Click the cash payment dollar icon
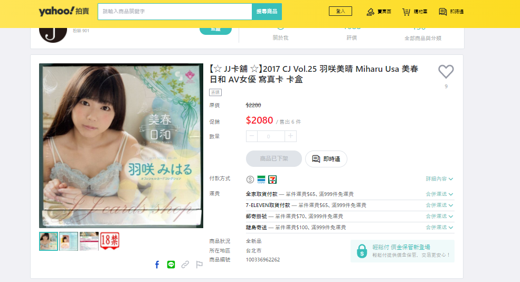Viewport: 520px width, 282px height. coord(250,180)
